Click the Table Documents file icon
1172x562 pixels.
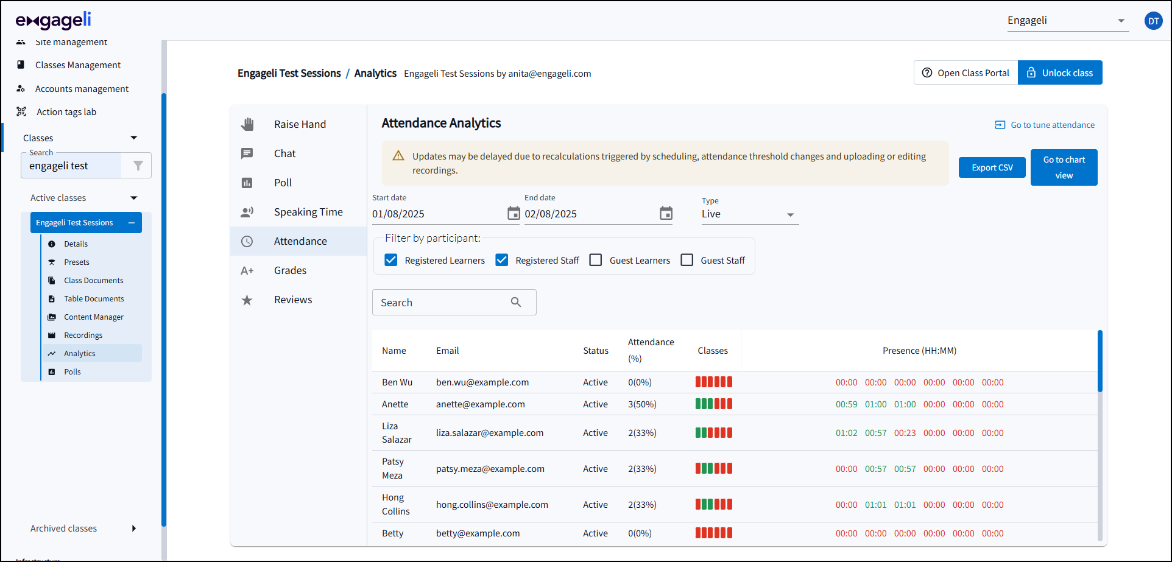tap(52, 298)
